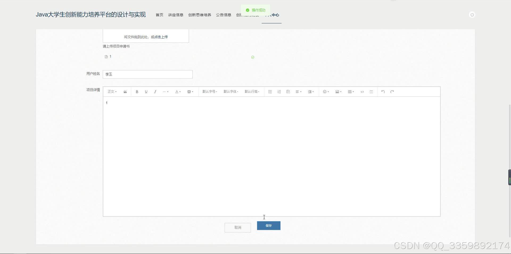The width and height of the screenshot is (511, 254).
Task: Go to the 首页 home page
Action: coord(159,15)
